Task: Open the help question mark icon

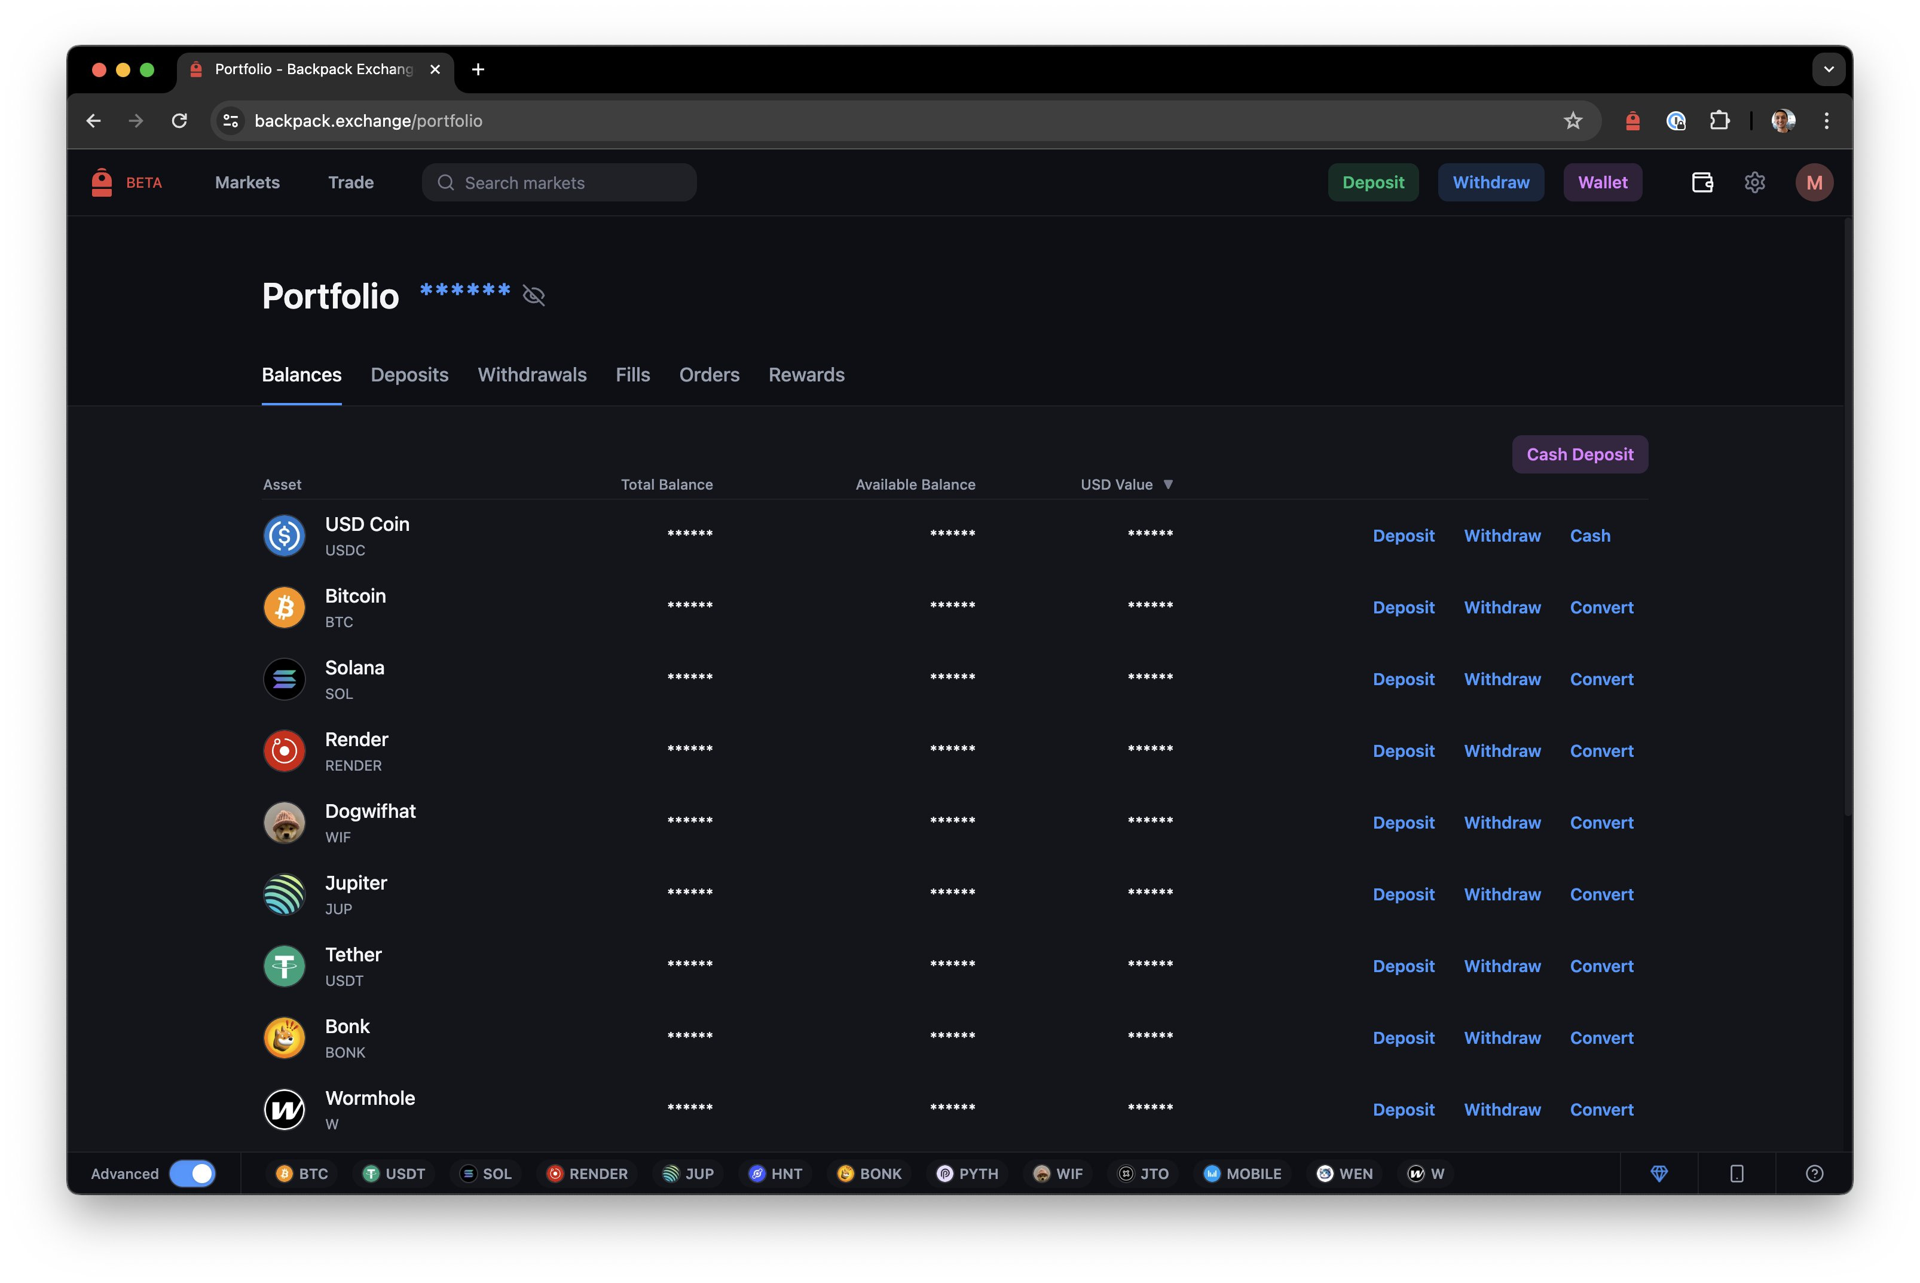Action: (1814, 1174)
